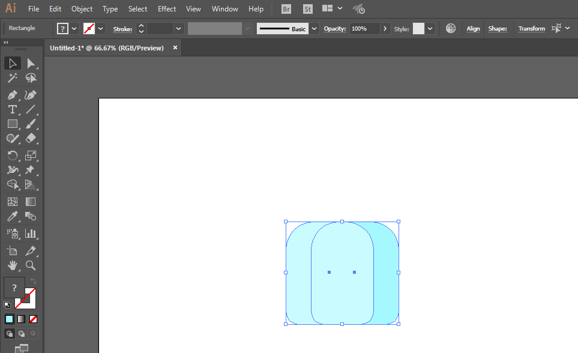The width and height of the screenshot is (578, 353).
Task: Enable Draw Inside mode
Action: tap(33, 334)
